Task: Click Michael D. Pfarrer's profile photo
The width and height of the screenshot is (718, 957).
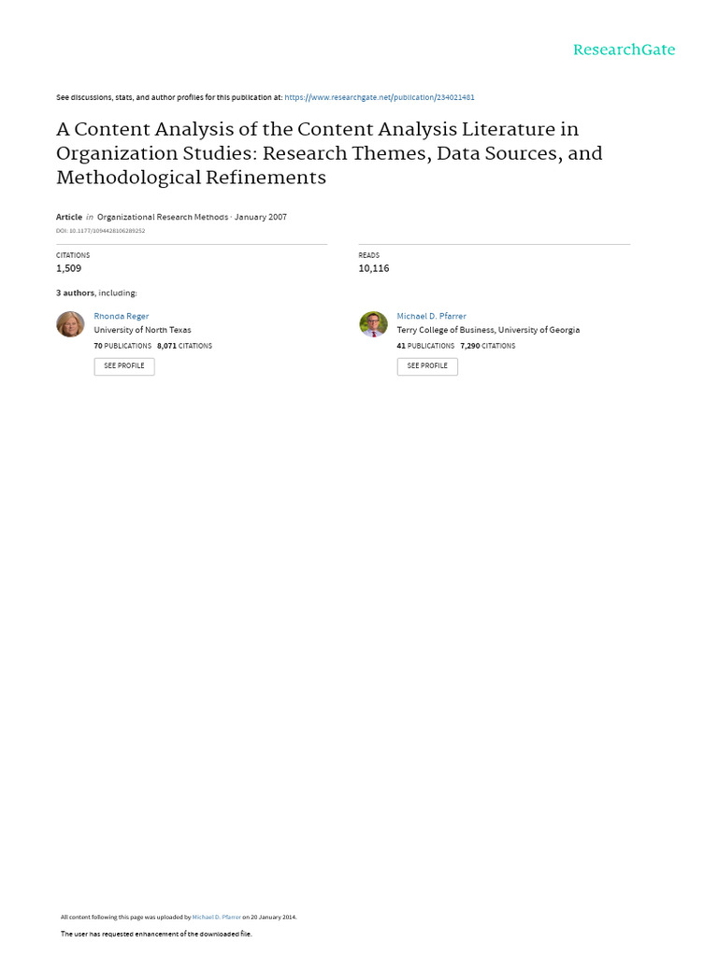Action: [373, 324]
